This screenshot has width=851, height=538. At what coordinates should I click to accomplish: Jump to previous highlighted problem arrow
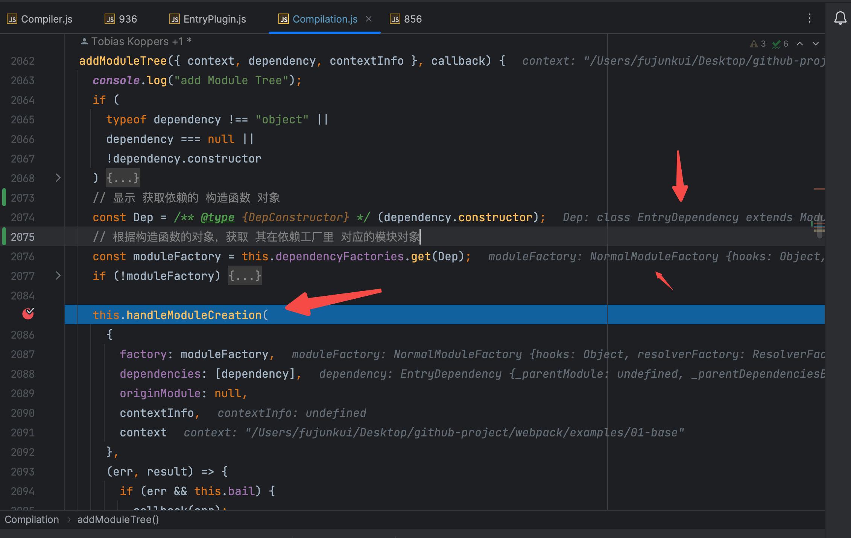tap(800, 44)
